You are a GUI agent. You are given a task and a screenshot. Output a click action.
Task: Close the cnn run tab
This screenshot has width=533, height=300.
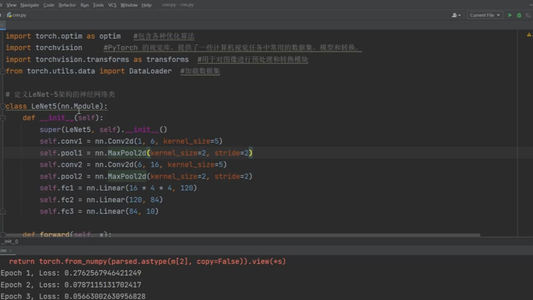(x=11, y=251)
